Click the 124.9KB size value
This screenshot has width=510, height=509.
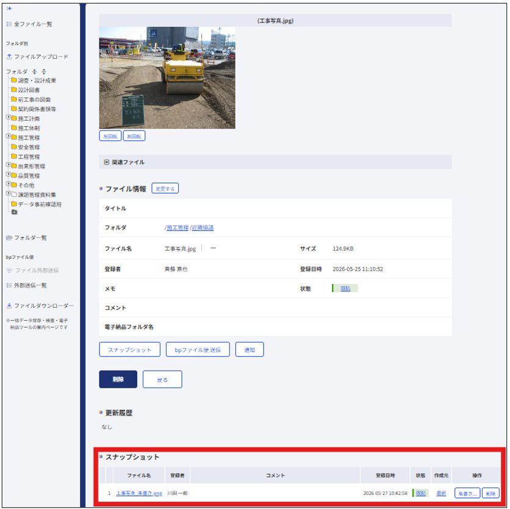pos(343,249)
